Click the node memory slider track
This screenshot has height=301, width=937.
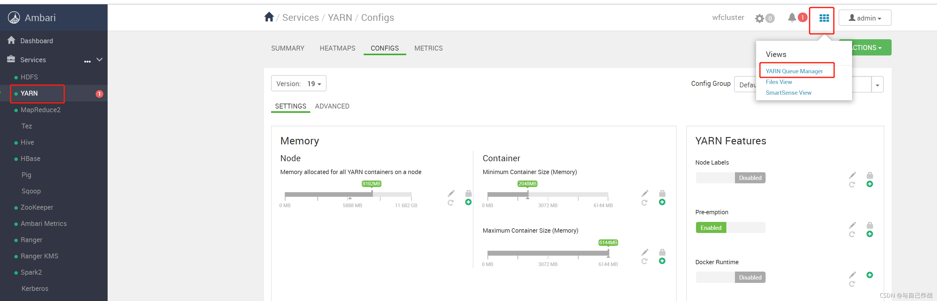pyautogui.click(x=348, y=195)
